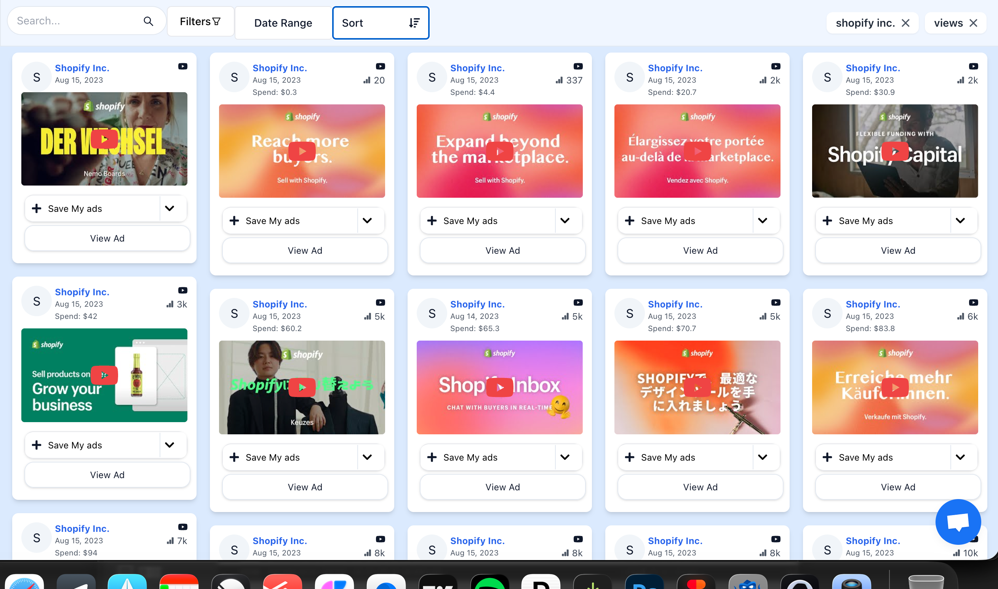Image resolution: width=998 pixels, height=589 pixels.
Task: Open the 'Erreiche mehr Käufer' ad thumbnail
Action: point(895,387)
